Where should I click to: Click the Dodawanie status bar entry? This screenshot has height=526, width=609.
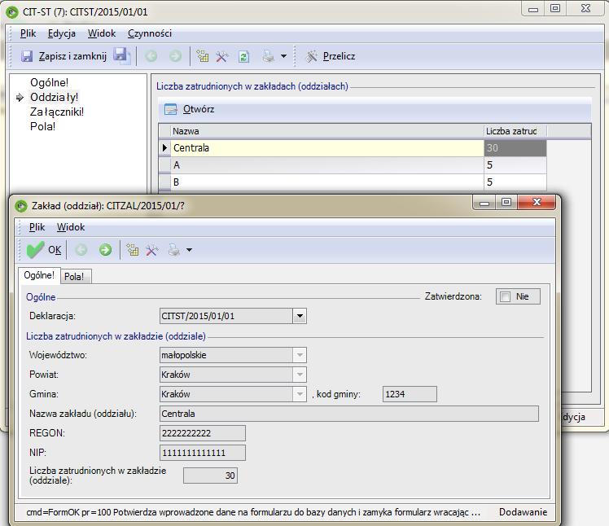point(523,512)
